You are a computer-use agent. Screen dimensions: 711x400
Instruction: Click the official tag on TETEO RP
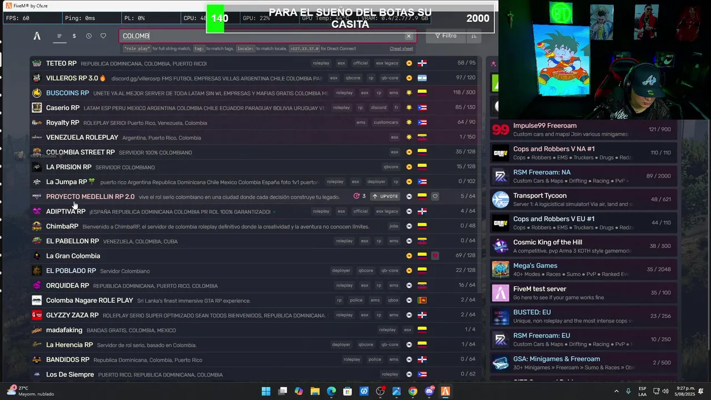(360, 63)
